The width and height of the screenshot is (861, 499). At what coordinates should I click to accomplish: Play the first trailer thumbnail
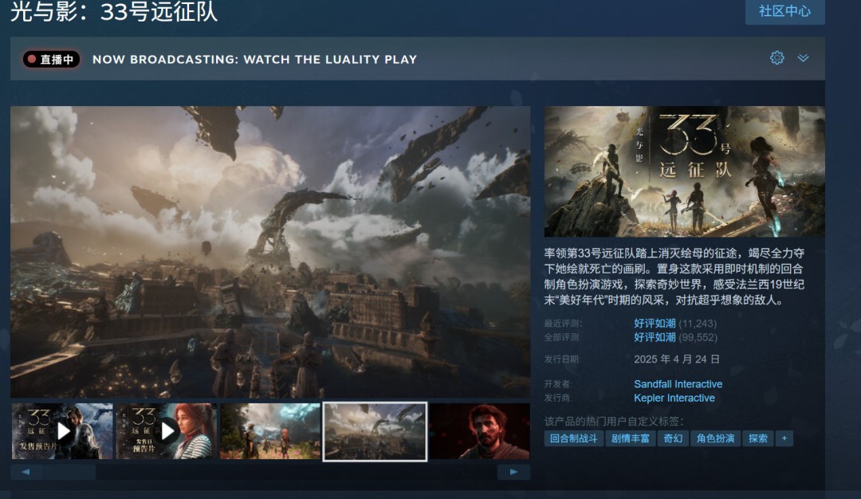tap(62, 431)
